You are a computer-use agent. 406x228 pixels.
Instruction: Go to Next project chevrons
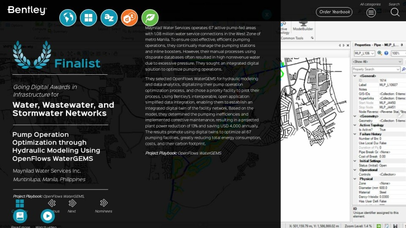click(72, 203)
